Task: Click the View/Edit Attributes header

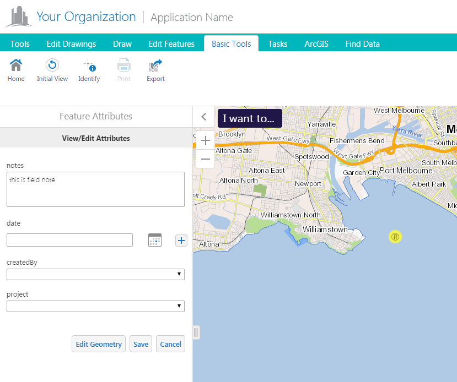Action: pos(96,138)
